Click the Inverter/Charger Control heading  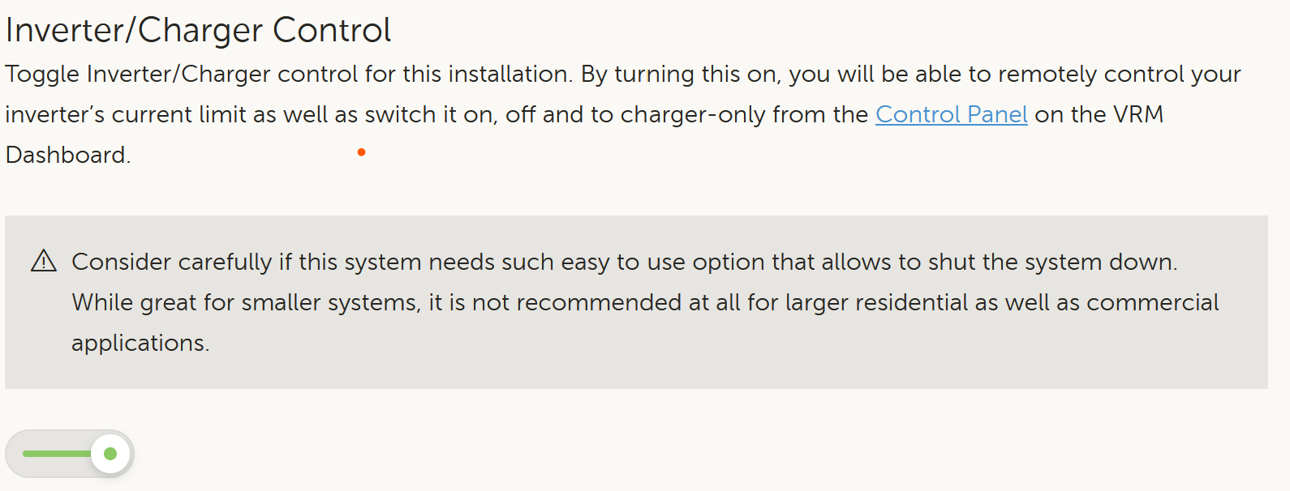click(198, 31)
